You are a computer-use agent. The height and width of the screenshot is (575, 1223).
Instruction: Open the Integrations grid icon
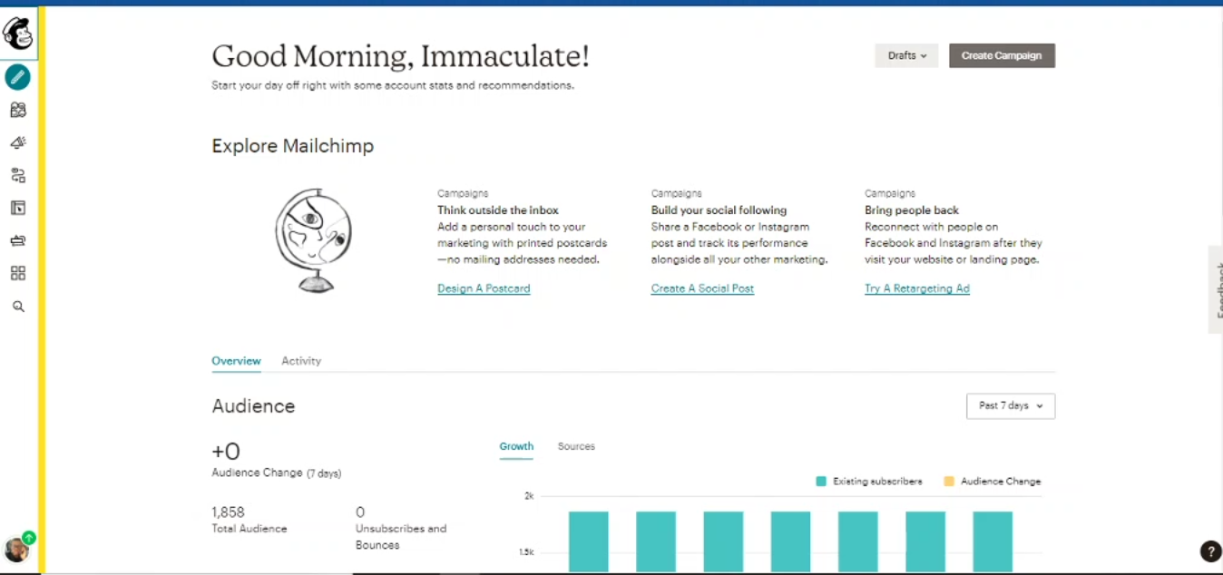click(x=17, y=273)
